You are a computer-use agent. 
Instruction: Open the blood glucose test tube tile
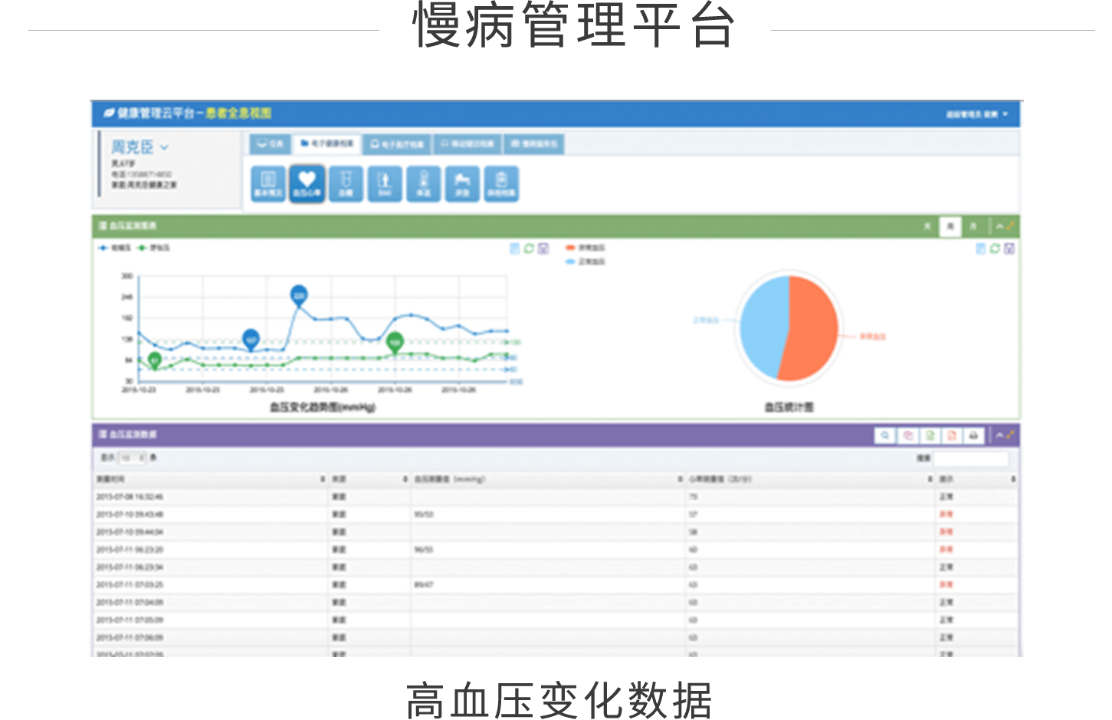(x=346, y=184)
